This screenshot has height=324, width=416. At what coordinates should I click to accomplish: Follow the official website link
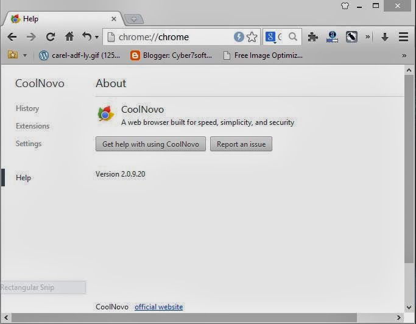point(158,307)
